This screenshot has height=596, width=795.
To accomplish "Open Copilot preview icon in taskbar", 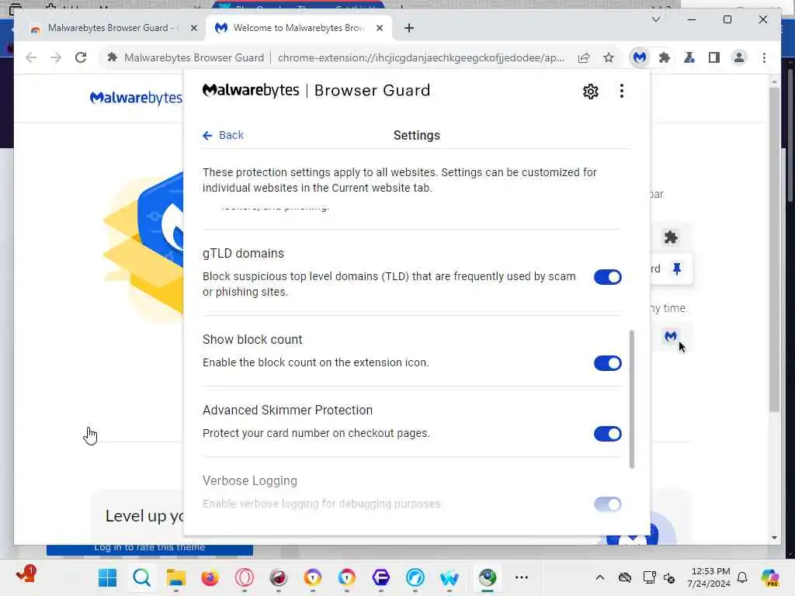I will [769, 577].
